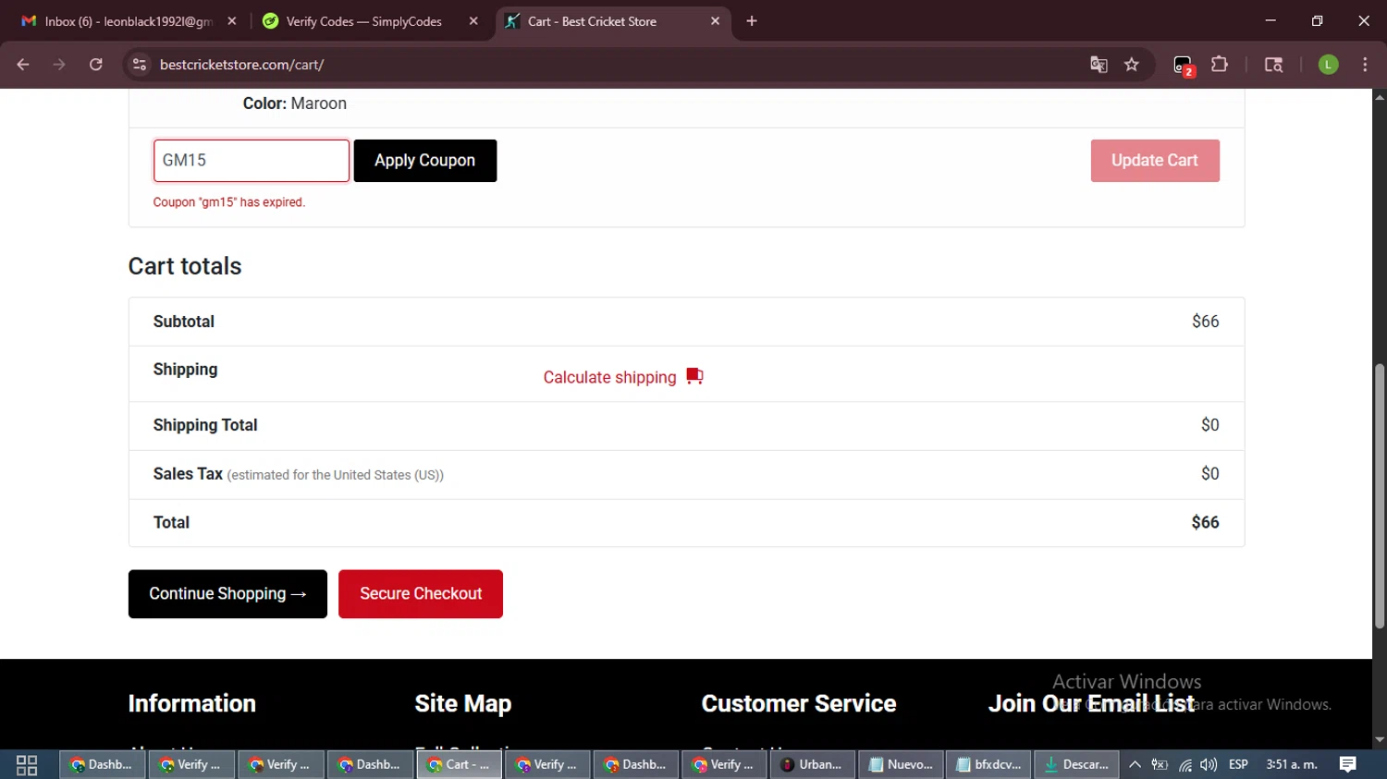This screenshot has width=1387, height=779.
Task: Check the battery status tray icon
Action: pyautogui.click(x=1160, y=765)
